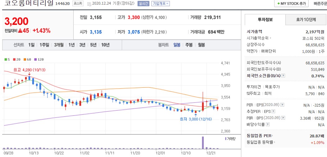Switch to the 호가10단계 tab
The height and width of the screenshot is (157, 327).
click(306, 20)
